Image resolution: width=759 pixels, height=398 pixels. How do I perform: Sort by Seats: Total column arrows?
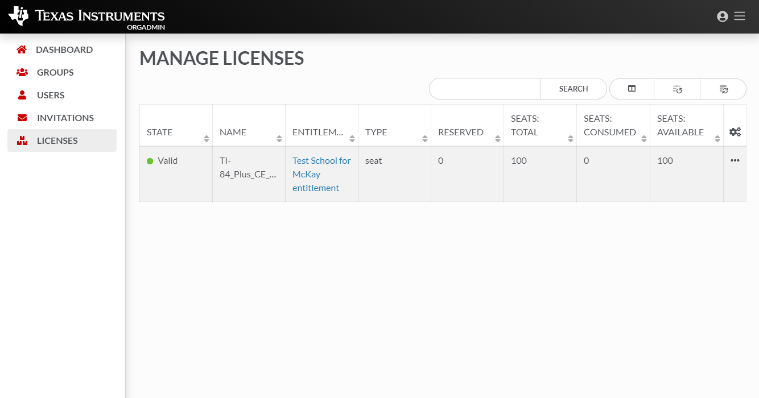tap(570, 138)
